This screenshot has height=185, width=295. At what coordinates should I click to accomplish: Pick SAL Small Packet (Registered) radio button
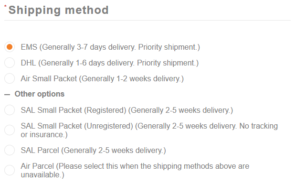click(10, 110)
